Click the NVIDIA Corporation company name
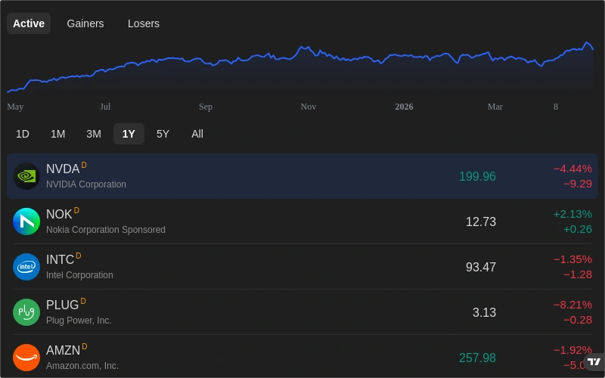The height and width of the screenshot is (378, 605). point(86,184)
